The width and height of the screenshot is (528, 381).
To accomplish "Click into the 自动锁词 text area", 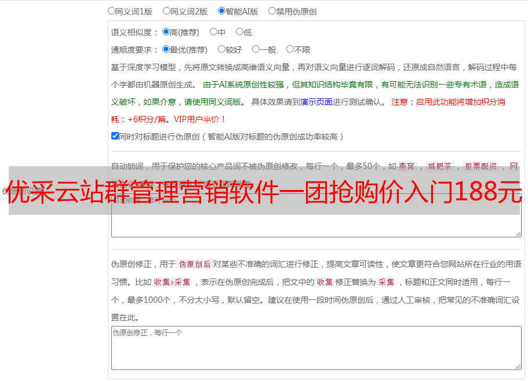I will point(316,215).
